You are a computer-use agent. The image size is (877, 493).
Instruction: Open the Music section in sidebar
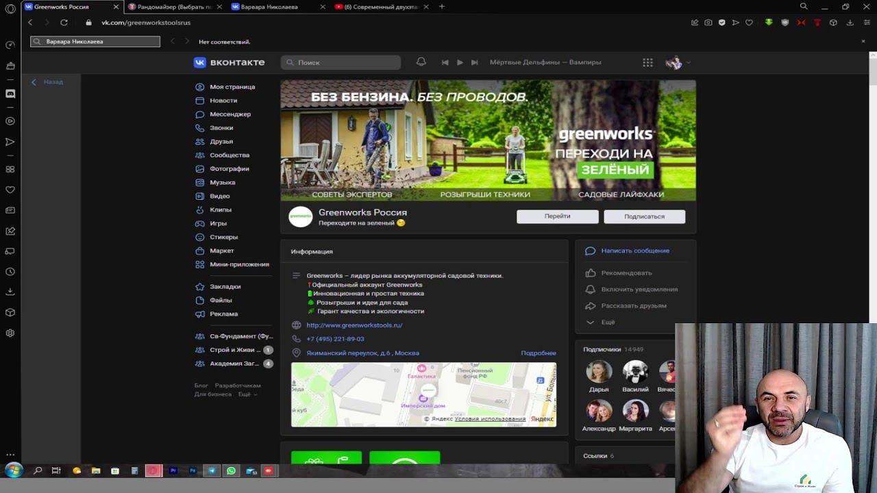pyautogui.click(x=222, y=183)
